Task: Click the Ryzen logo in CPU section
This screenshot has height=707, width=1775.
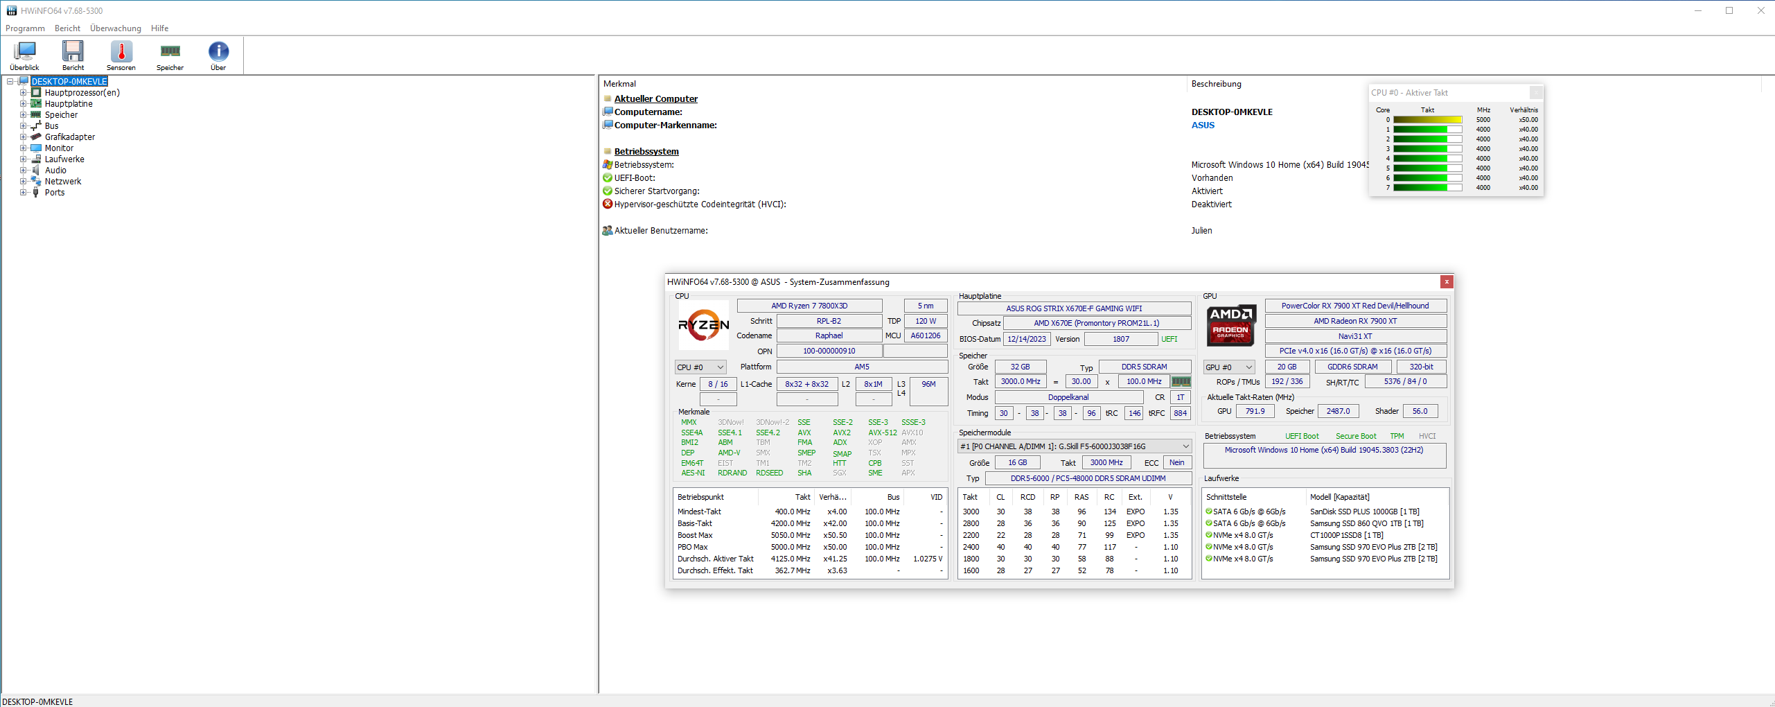Action: [703, 324]
